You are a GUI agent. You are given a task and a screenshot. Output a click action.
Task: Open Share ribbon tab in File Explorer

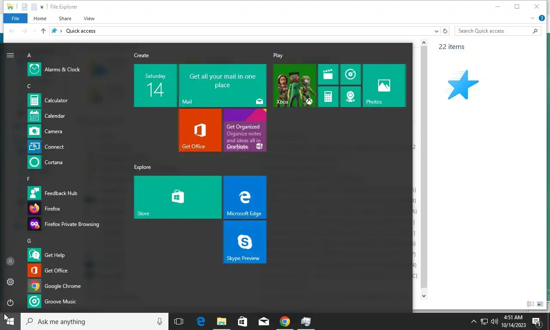pyautogui.click(x=65, y=18)
